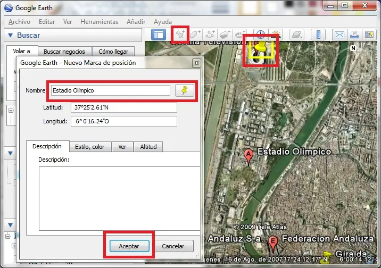The width and height of the screenshot is (381, 268).
Task: Show historical imagery clock icon
Action: [261, 34]
